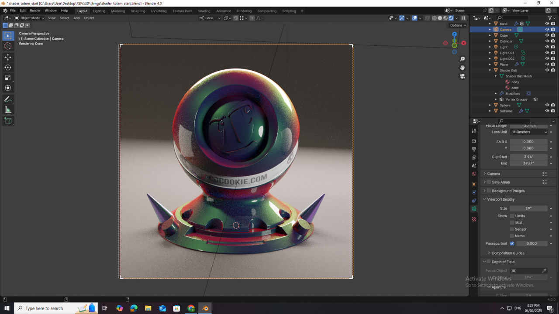Collapse the Shader Ball tree item
This screenshot has width=559, height=314.
[x=490, y=70]
